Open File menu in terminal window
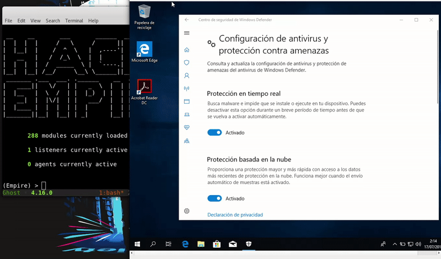The image size is (441, 259). click(x=8, y=20)
